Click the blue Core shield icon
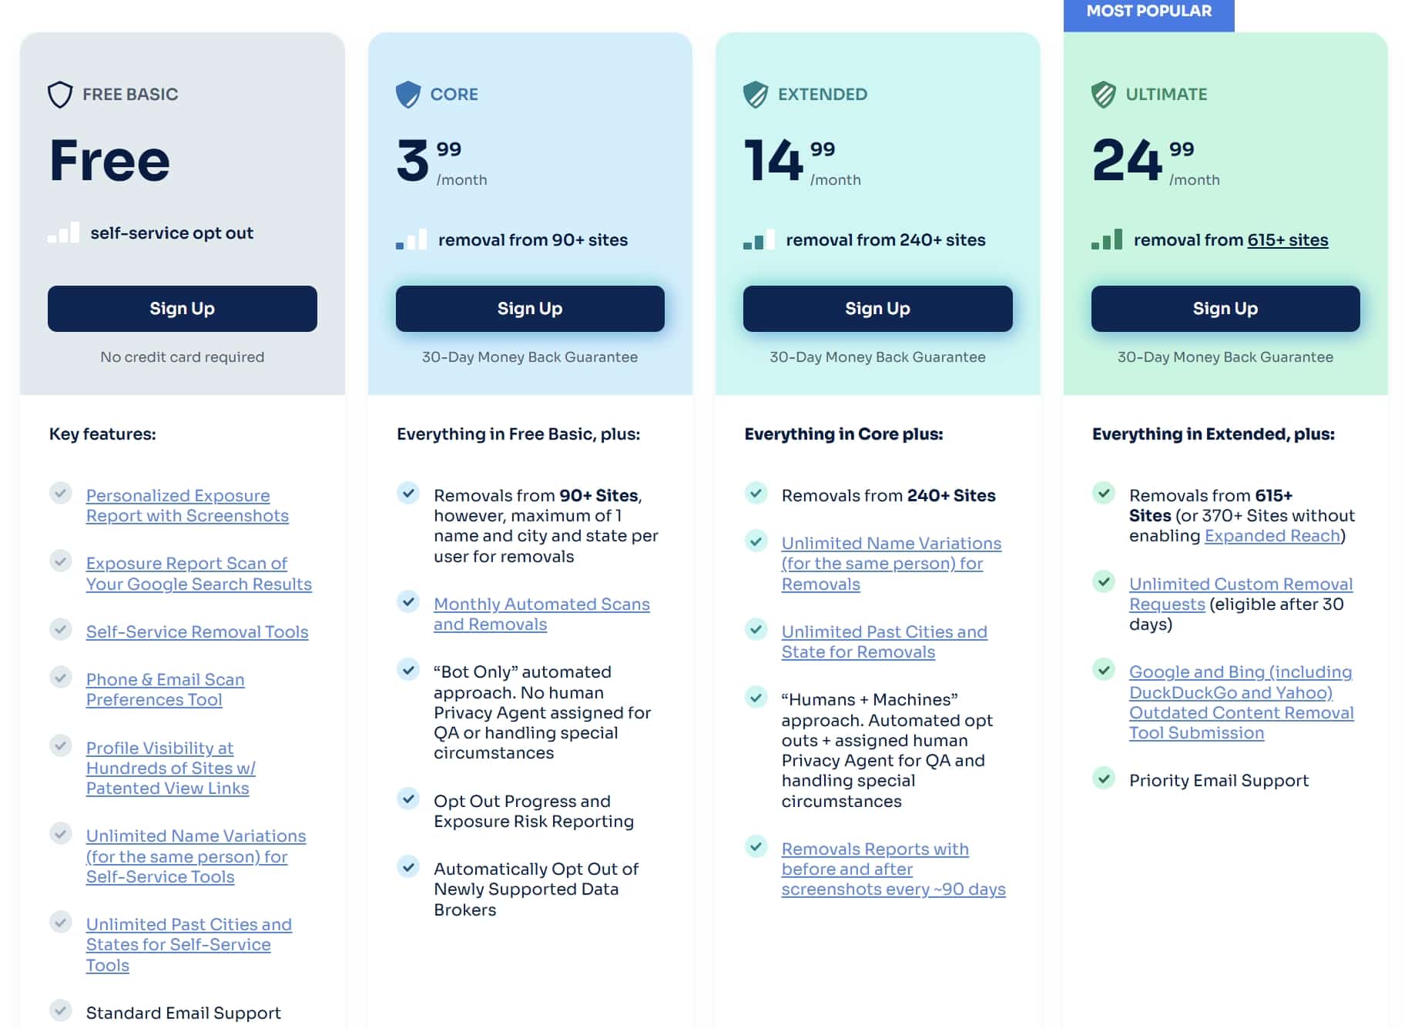The height and width of the screenshot is (1028, 1408). (408, 95)
